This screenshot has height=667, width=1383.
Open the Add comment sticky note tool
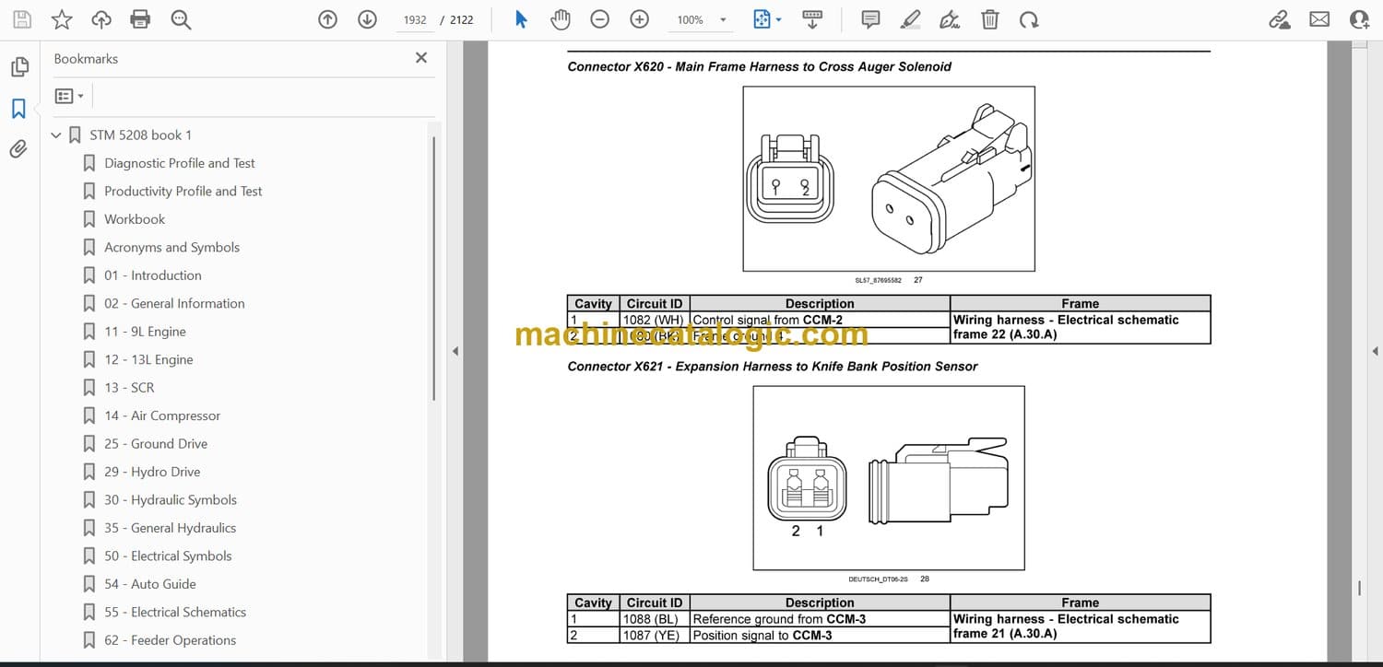869,19
